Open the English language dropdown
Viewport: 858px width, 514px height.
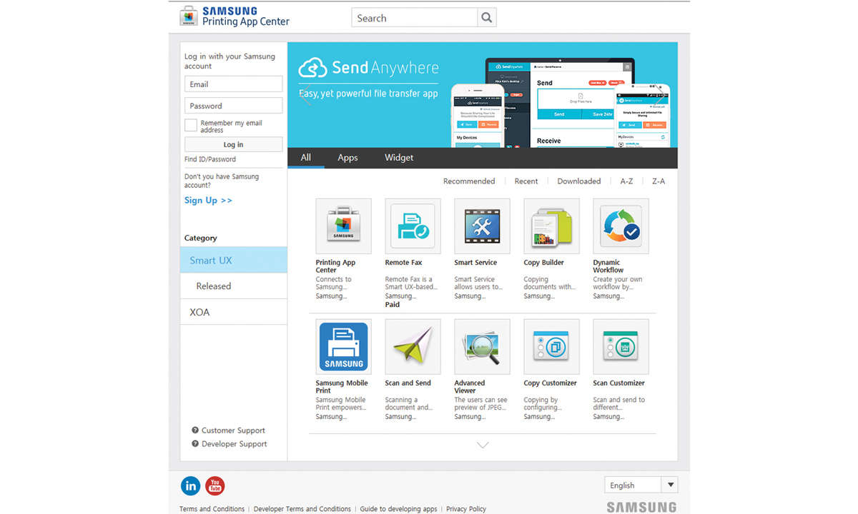(x=641, y=485)
